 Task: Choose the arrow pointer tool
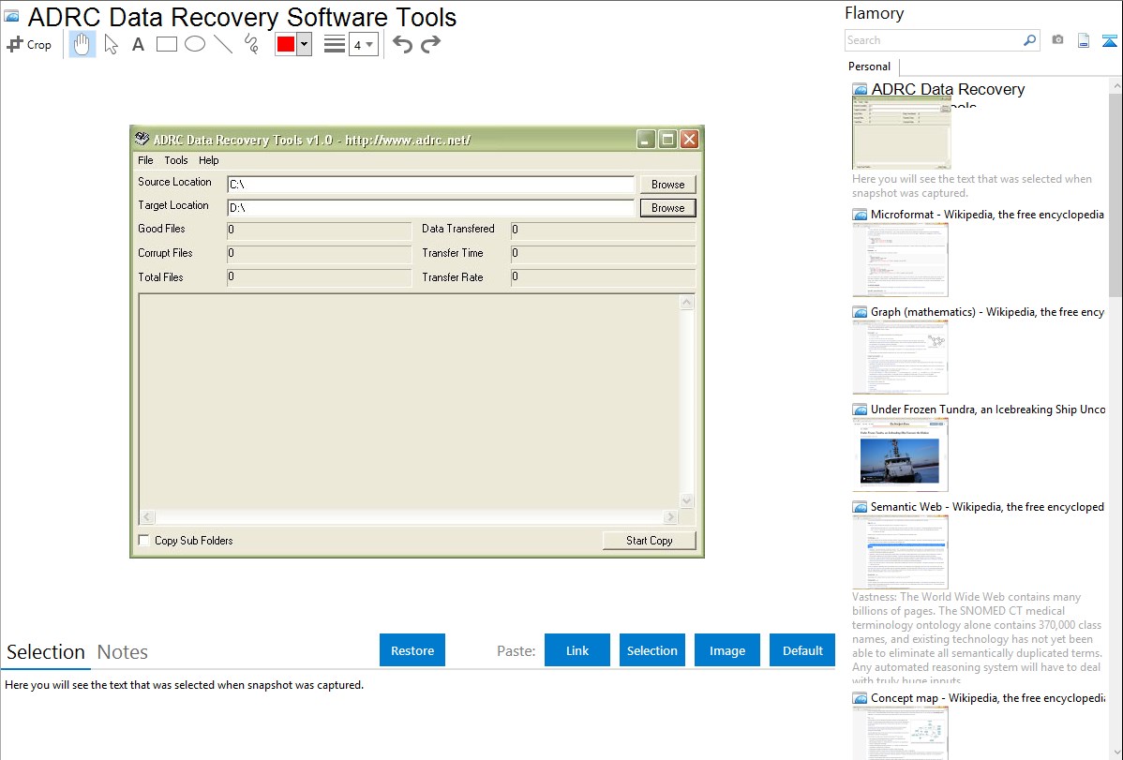[112, 44]
